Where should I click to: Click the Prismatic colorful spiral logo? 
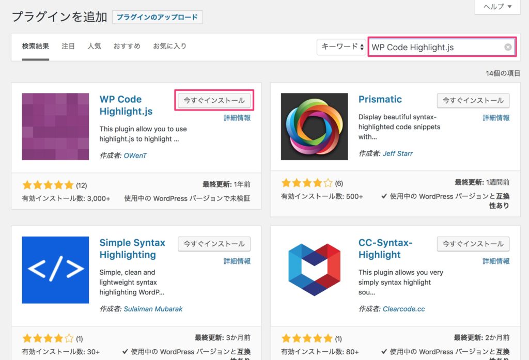[x=314, y=126]
